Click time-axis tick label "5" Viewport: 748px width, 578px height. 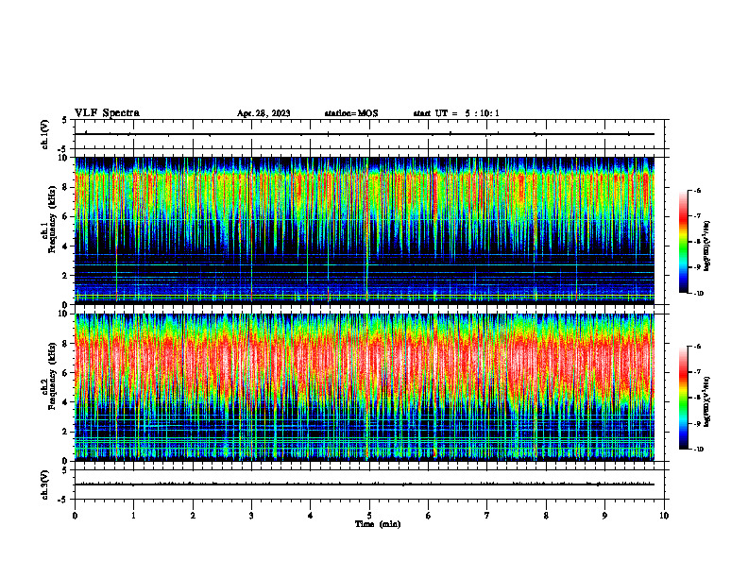tap(369, 516)
